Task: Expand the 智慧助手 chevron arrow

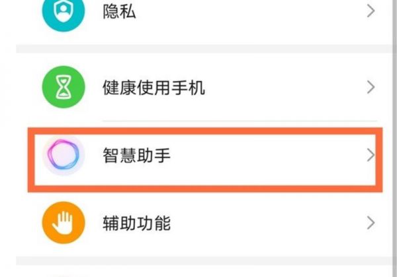Action: coord(371,156)
